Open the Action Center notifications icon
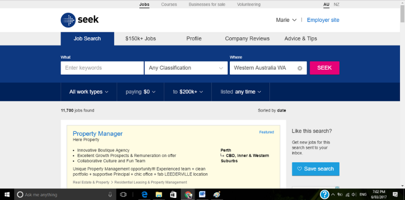The image size is (405, 200). tap(395, 194)
